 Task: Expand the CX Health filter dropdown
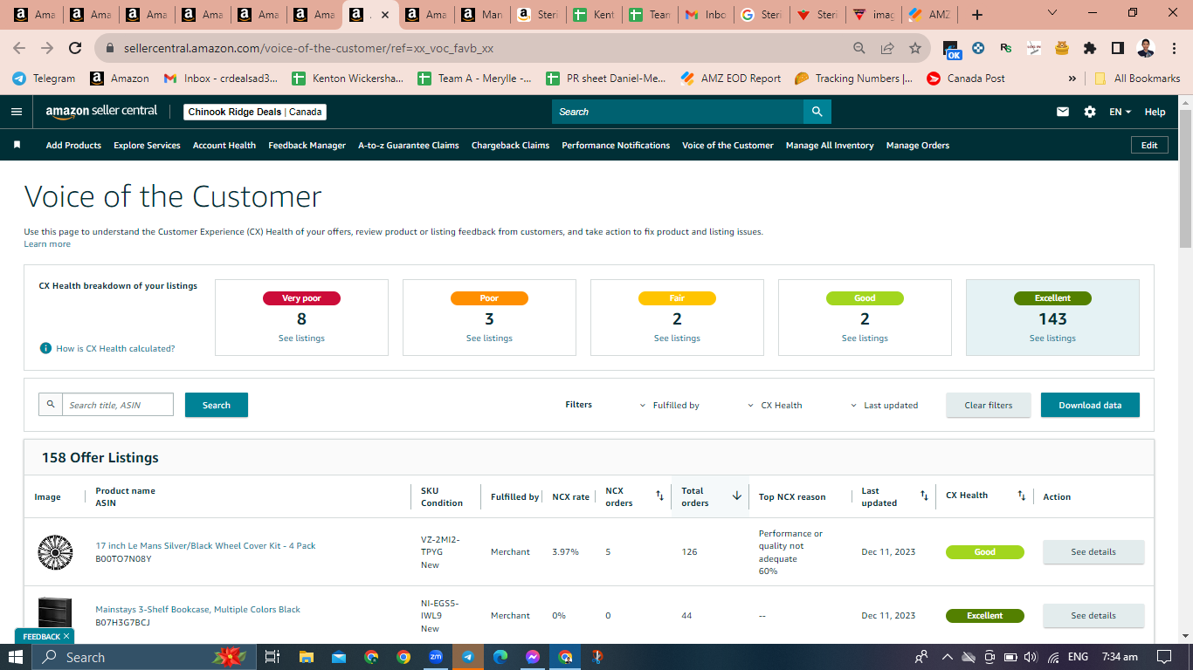pos(775,405)
